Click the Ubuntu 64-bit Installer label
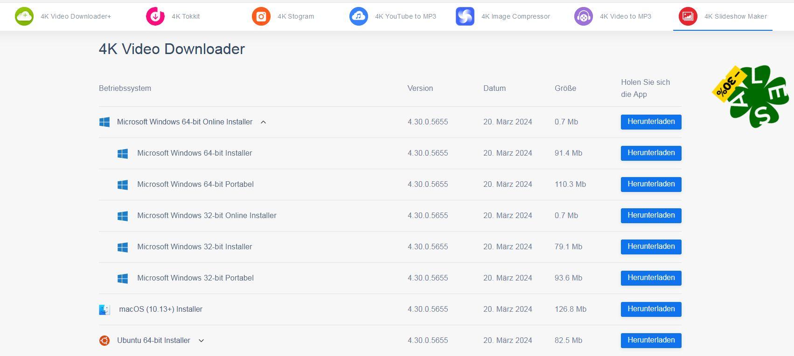This screenshot has height=356, width=794. point(153,341)
